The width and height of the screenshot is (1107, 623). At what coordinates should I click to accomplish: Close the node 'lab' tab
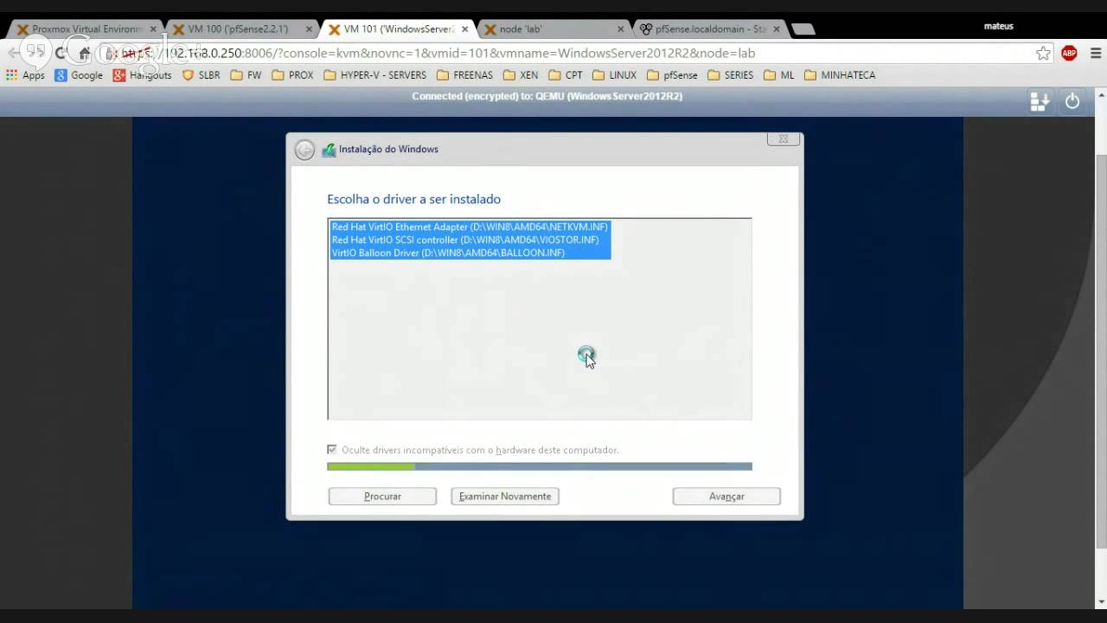(620, 29)
